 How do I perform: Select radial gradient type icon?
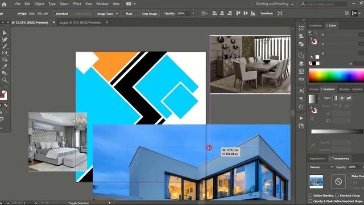[x=342, y=98]
